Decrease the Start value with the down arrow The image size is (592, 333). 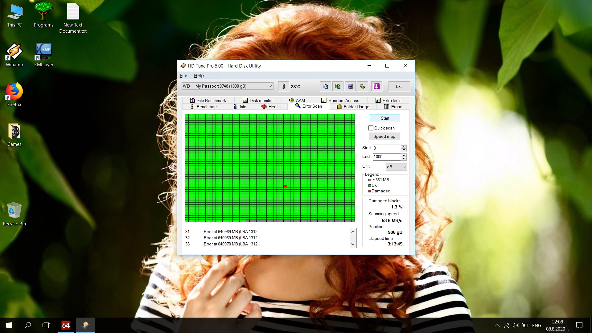point(404,150)
